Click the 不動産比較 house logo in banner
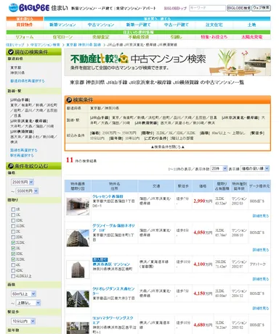The image size is (279, 334). [100, 59]
